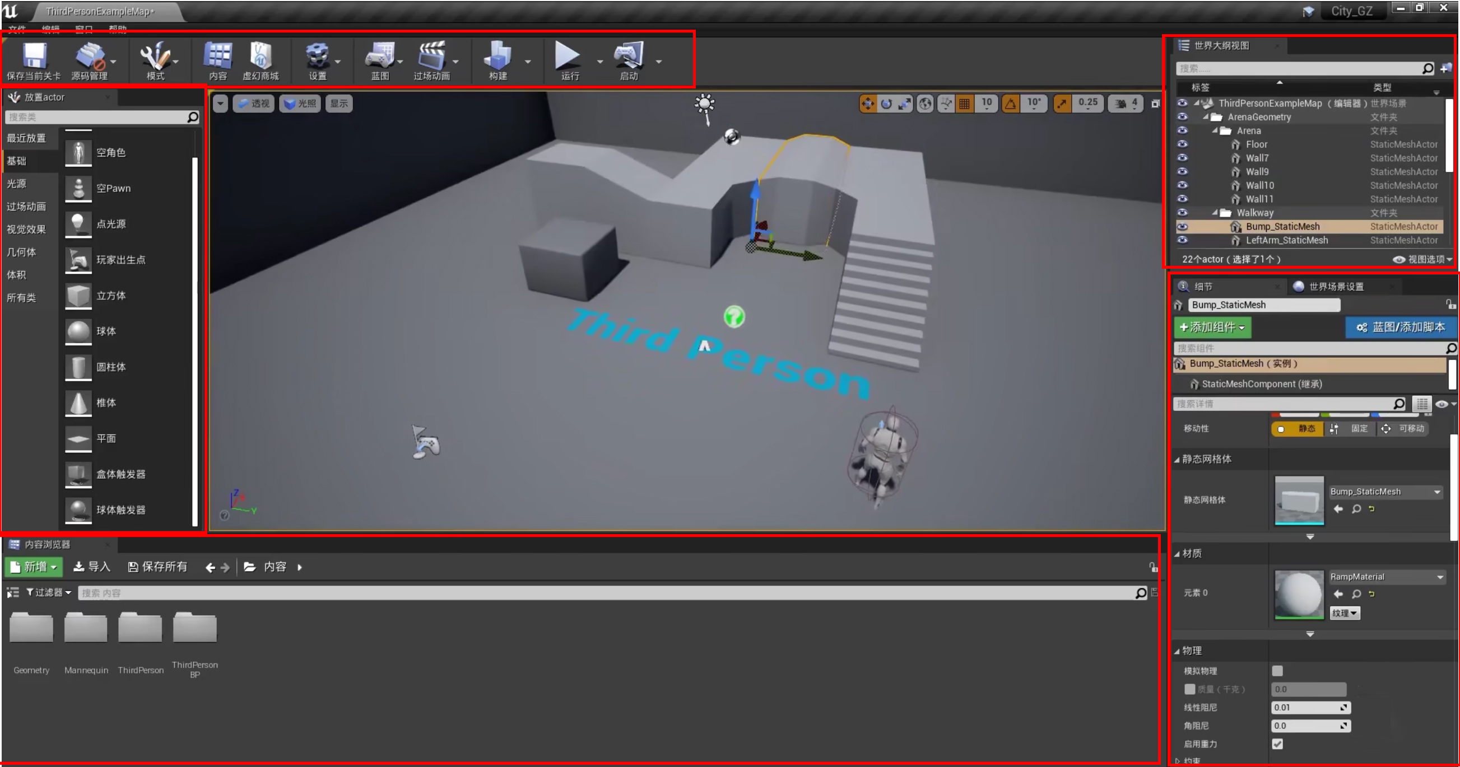This screenshot has height=767, width=1460.
Task: Enable the Simulate Physics (模拟物理) checkbox
Action: pyautogui.click(x=1277, y=671)
